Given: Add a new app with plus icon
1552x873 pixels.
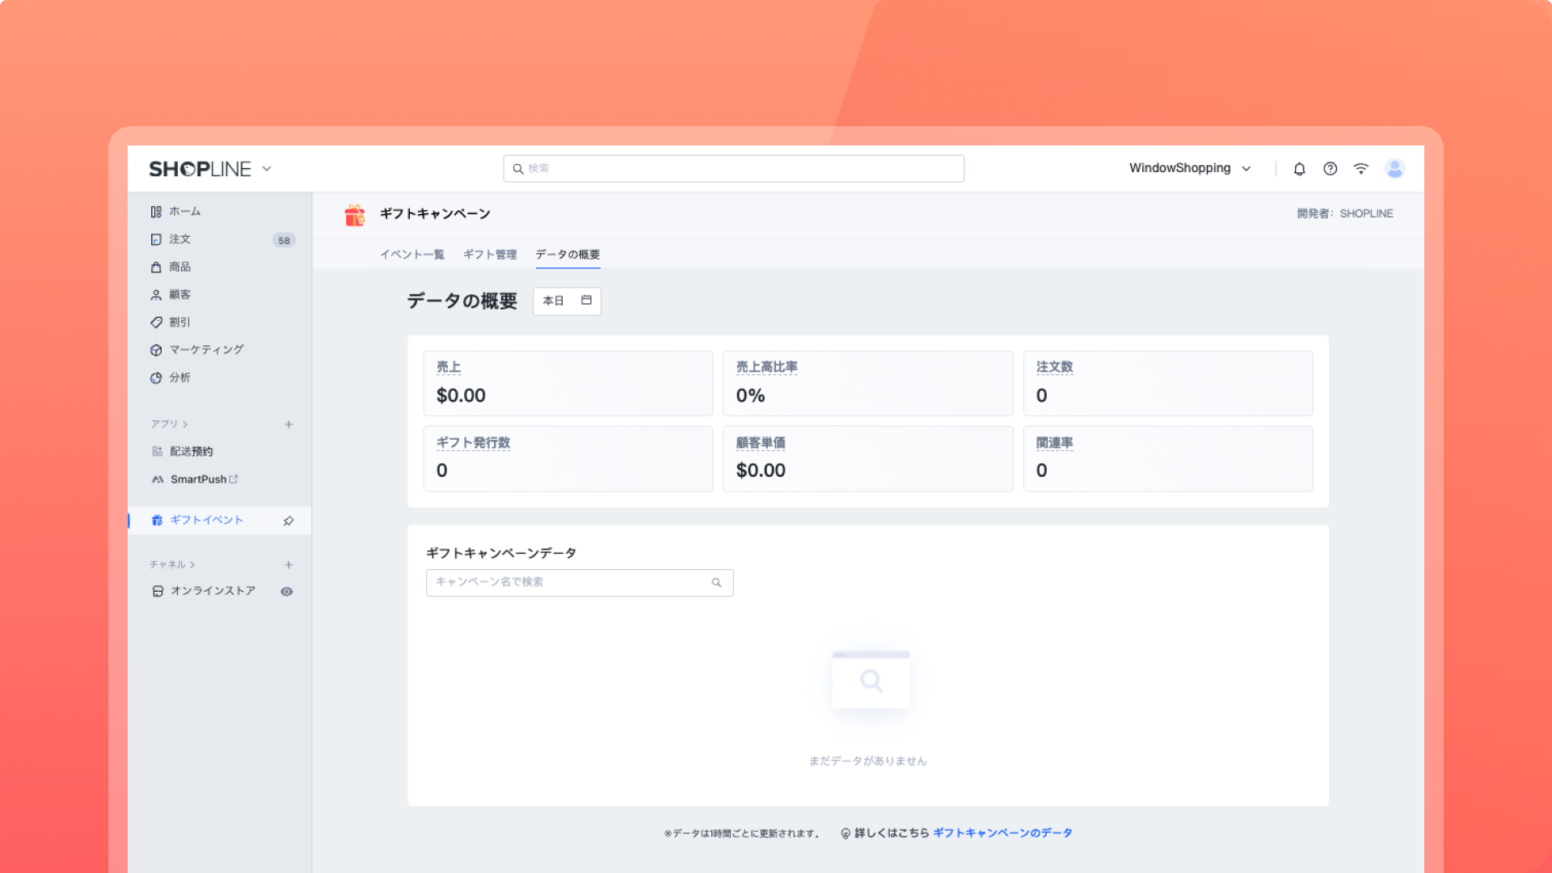Looking at the screenshot, I should tap(289, 424).
